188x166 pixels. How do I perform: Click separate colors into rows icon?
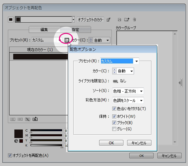coord(20,119)
